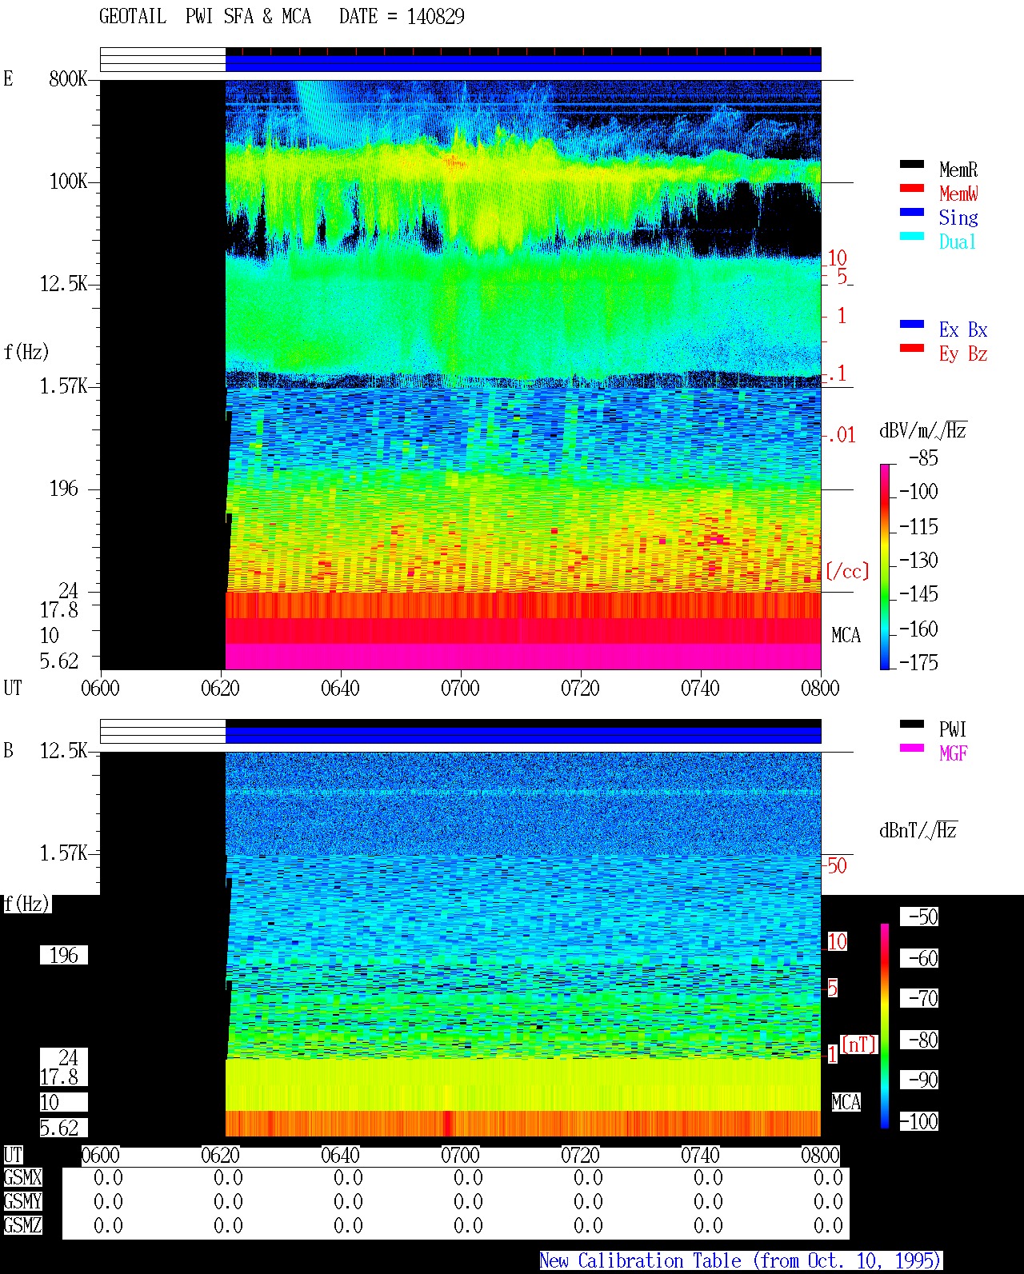Click the '196' label on the E panel axis
Viewport: 1024px width, 1274px height.
[64, 488]
